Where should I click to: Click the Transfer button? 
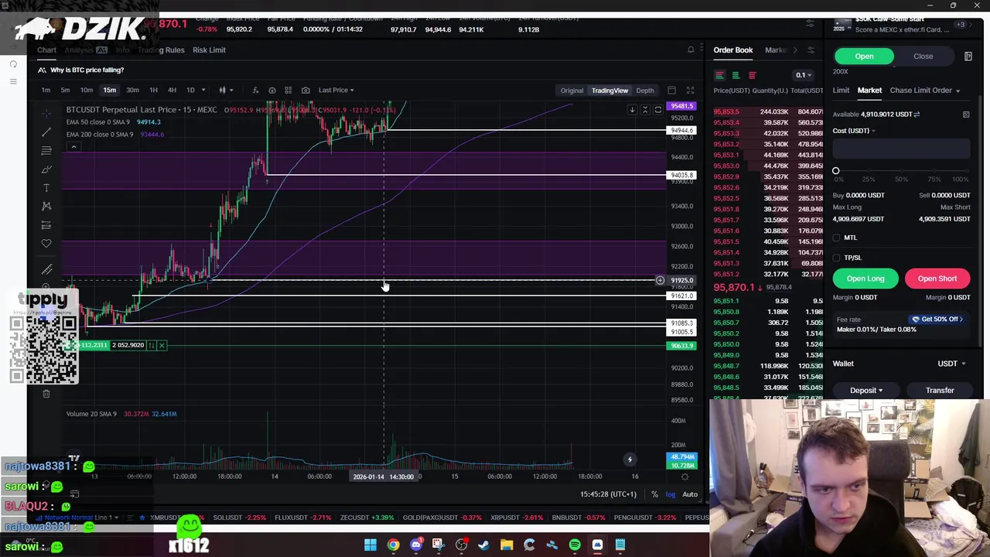pyautogui.click(x=940, y=391)
